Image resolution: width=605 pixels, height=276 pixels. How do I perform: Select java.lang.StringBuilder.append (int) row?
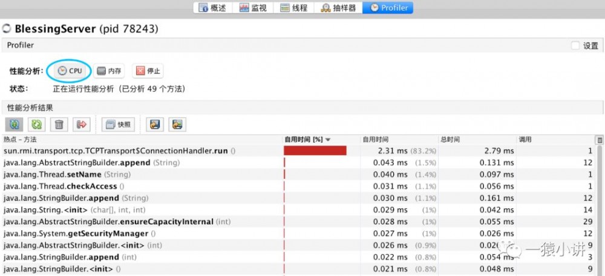tap(298, 257)
